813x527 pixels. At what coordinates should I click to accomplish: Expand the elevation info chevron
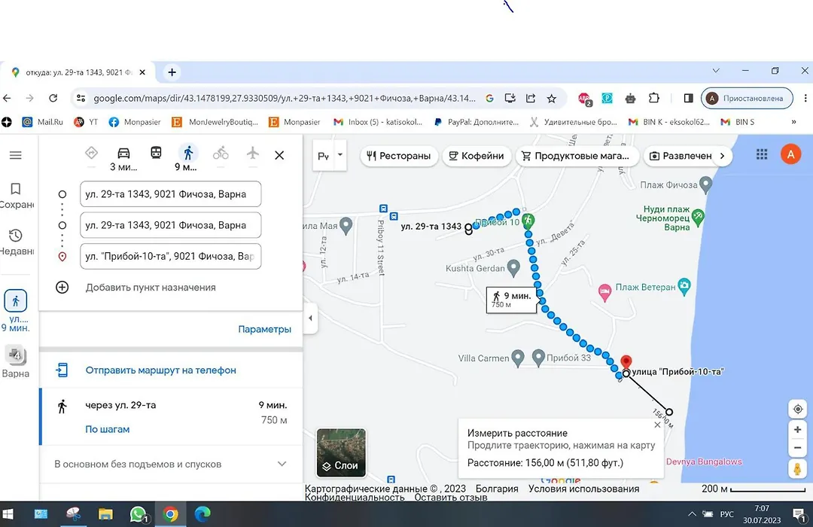[x=282, y=464]
